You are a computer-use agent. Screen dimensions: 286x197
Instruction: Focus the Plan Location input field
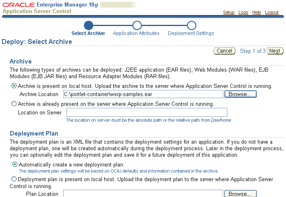[x=143, y=193]
